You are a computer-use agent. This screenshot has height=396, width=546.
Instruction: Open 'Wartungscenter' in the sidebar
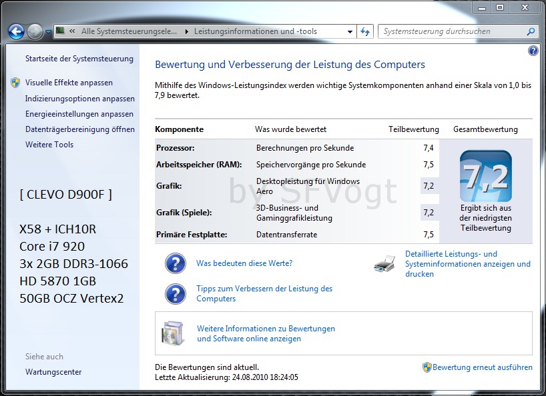53,372
